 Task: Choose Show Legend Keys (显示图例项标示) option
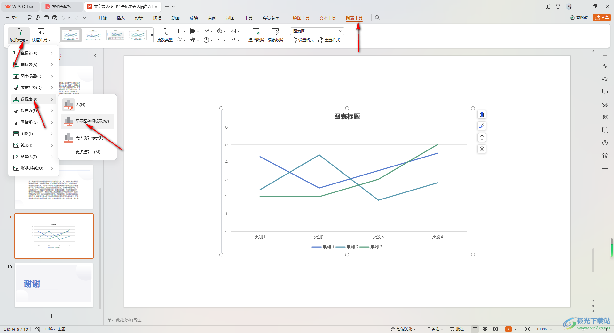tap(87, 121)
